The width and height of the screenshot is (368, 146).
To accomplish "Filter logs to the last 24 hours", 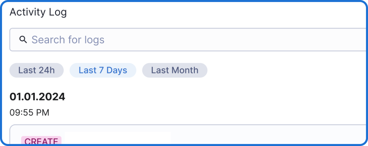I will point(36,70).
